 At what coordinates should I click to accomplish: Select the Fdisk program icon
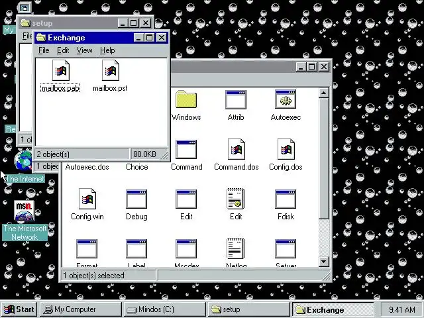(x=286, y=199)
